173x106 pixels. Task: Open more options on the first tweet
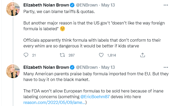click(165, 5)
